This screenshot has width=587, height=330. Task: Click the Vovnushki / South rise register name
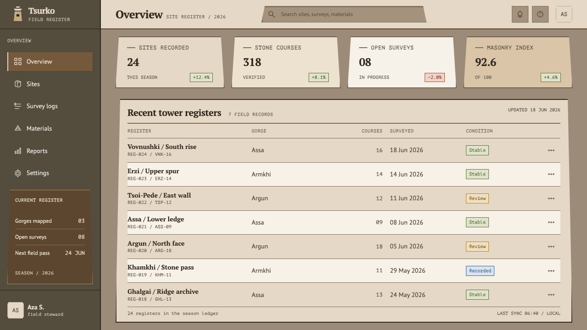pyautogui.click(x=162, y=147)
